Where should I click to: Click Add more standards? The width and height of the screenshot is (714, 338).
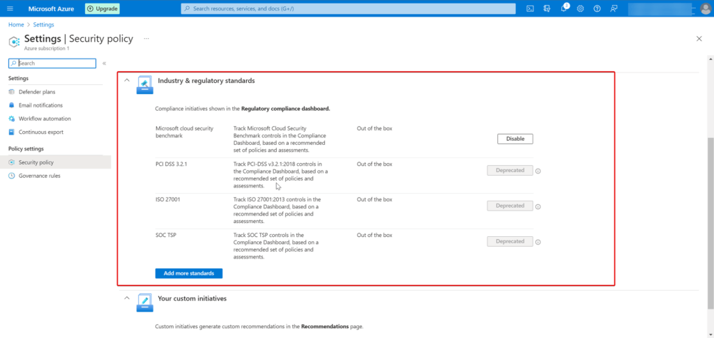188,273
